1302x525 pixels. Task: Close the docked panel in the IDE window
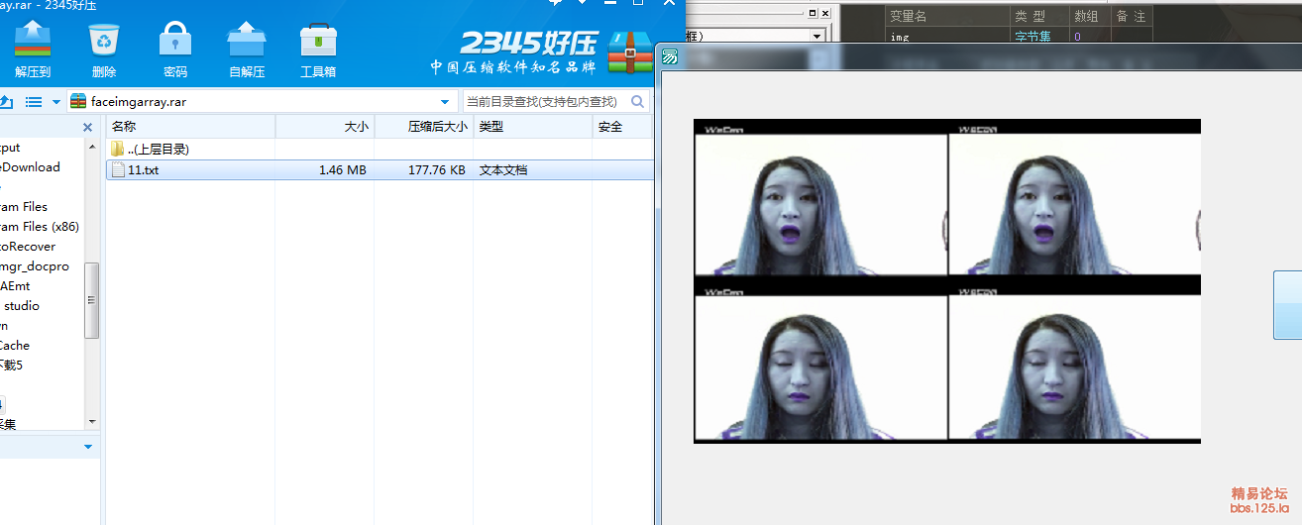(825, 13)
